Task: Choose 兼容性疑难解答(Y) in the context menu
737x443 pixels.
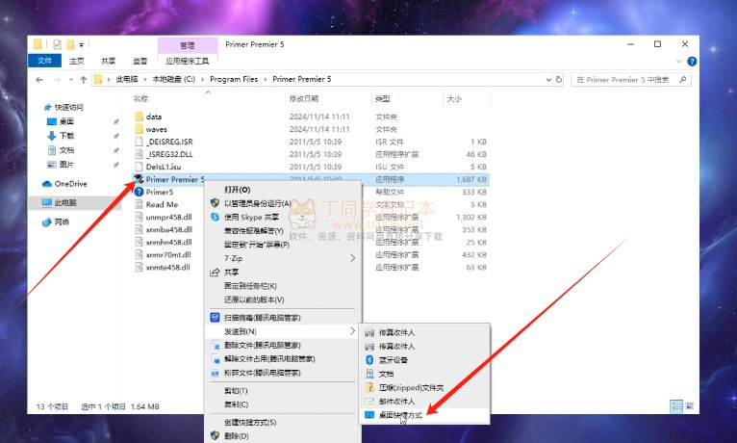Action: [x=284, y=230]
